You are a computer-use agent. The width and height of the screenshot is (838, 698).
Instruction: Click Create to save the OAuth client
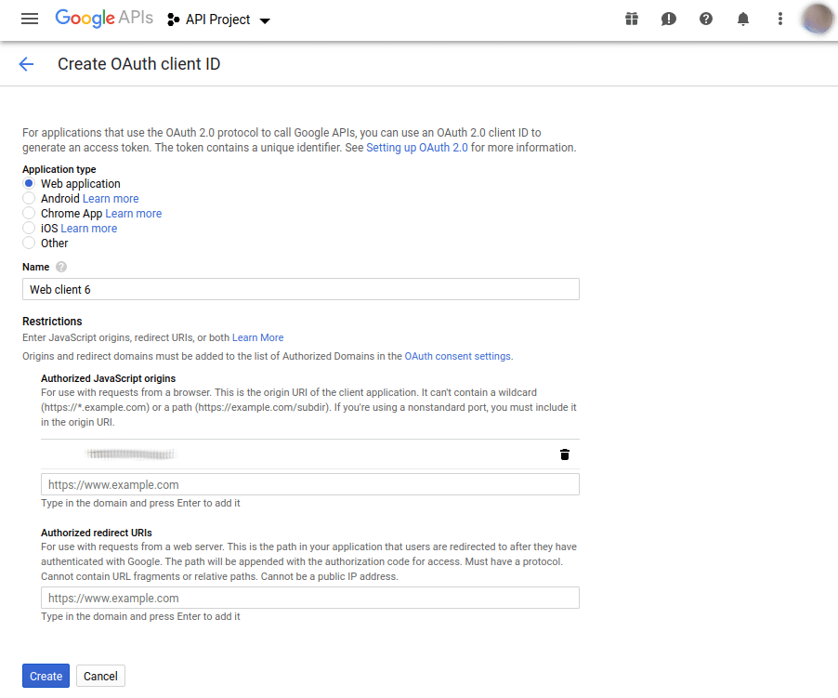click(45, 676)
